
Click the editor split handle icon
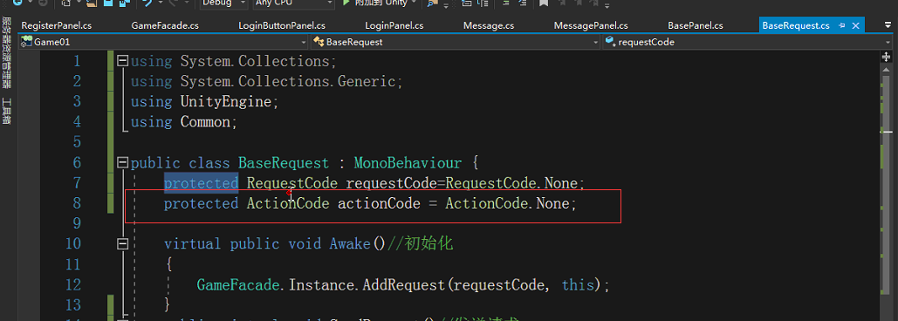[887, 57]
